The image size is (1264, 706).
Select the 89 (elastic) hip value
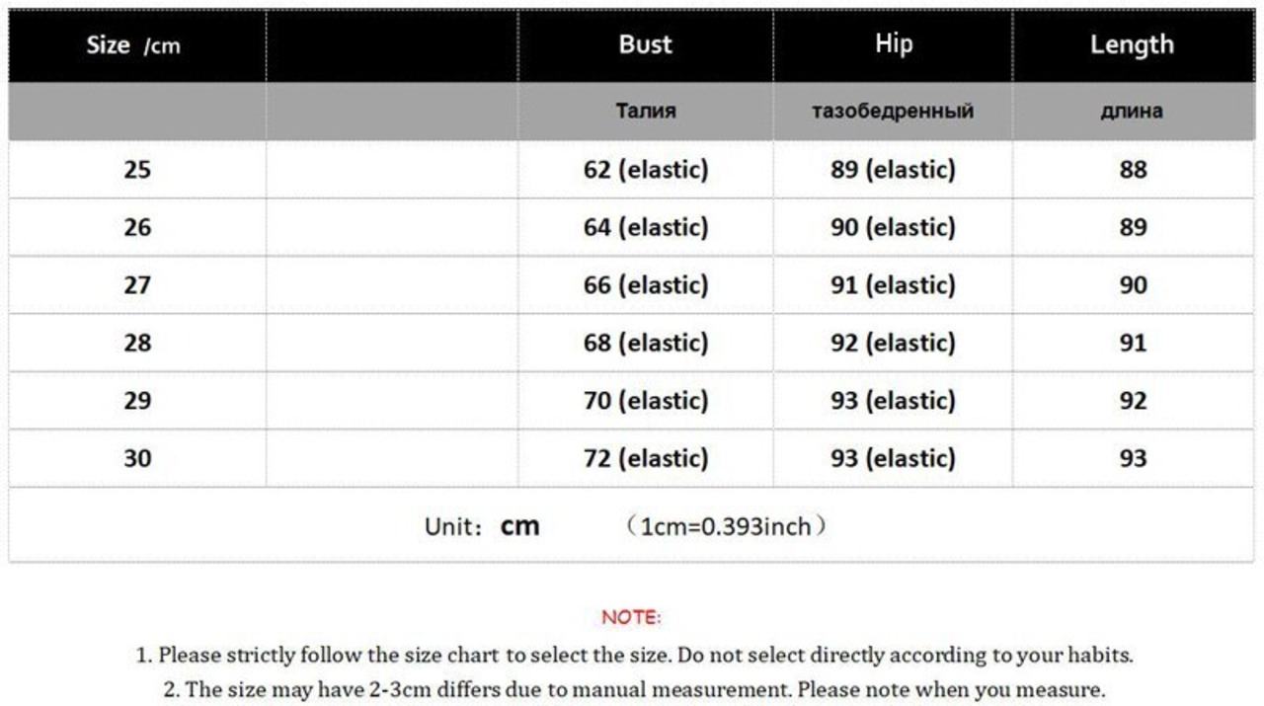(893, 170)
